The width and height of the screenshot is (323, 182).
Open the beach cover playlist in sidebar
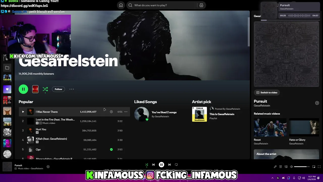7,122
